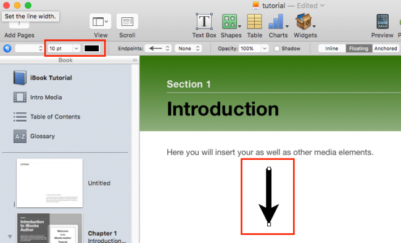Screen dimensions: 401x243
Task: Click the Intro Media filmstrip icon
Action: (20, 97)
